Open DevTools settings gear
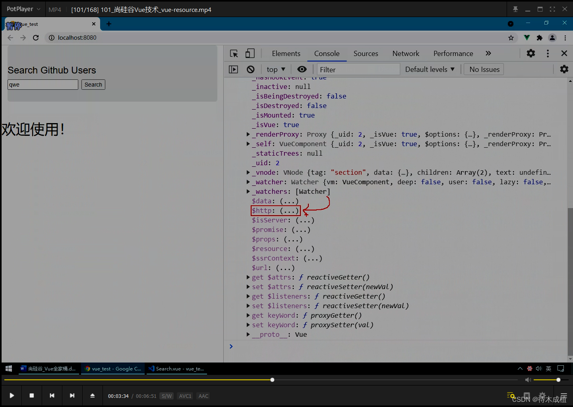Screen dimensions: 573x407 click(x=531, y=53)
